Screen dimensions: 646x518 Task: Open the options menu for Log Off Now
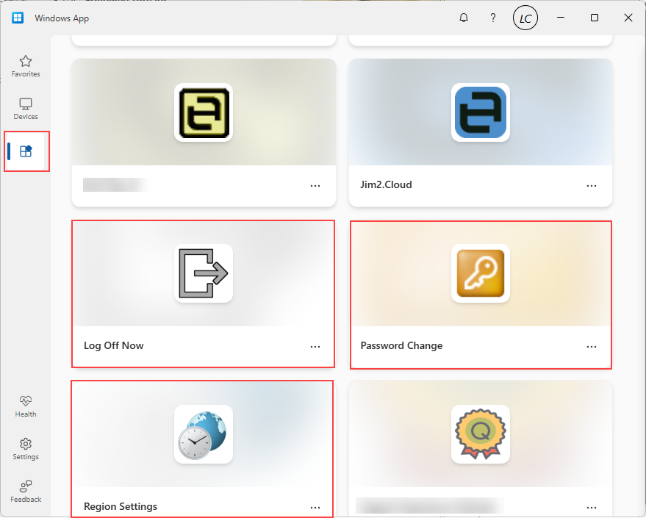click(315, 347)
